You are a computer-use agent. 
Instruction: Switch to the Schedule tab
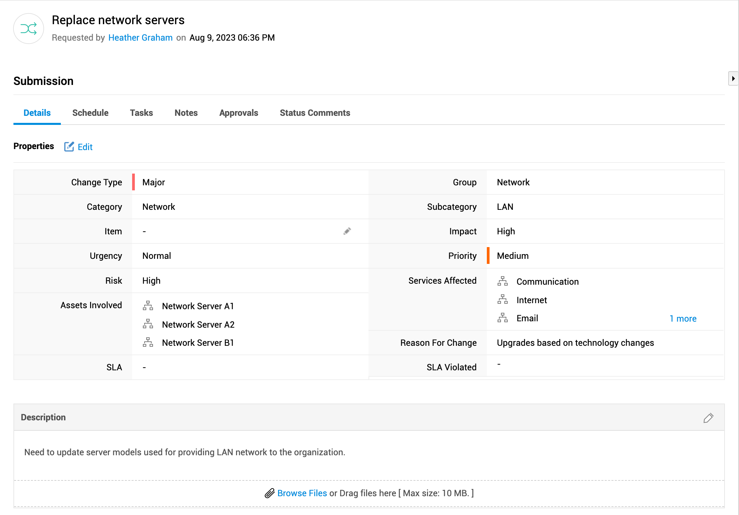tap(90, 113)
